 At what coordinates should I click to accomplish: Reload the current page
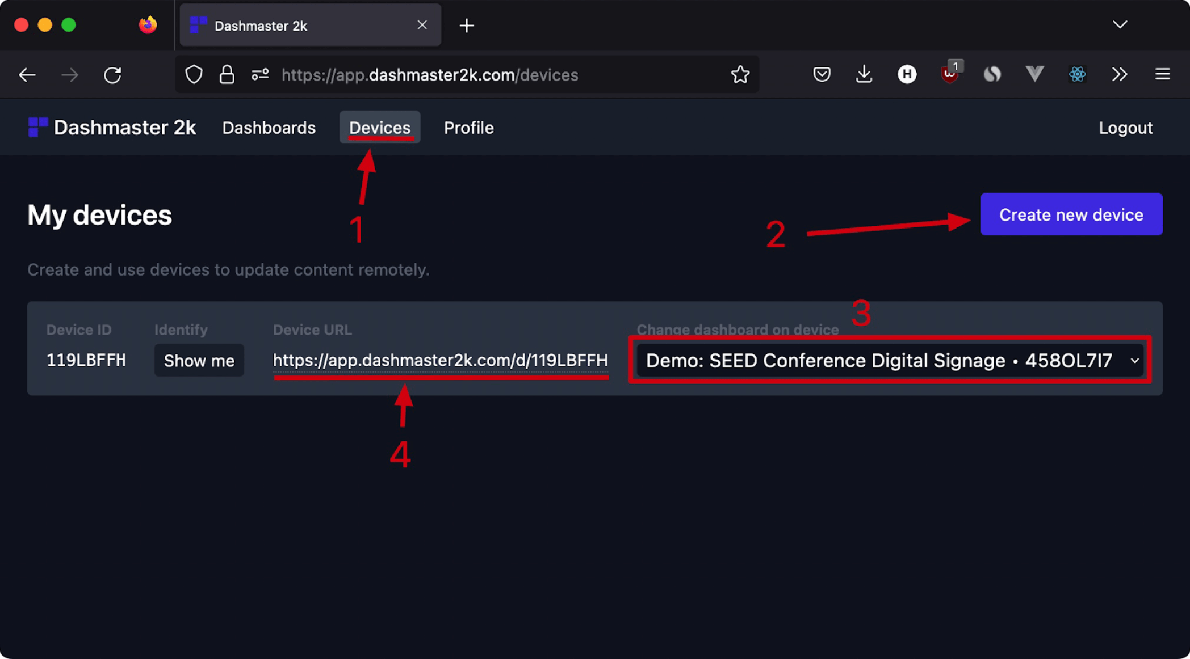click(112, 75)
